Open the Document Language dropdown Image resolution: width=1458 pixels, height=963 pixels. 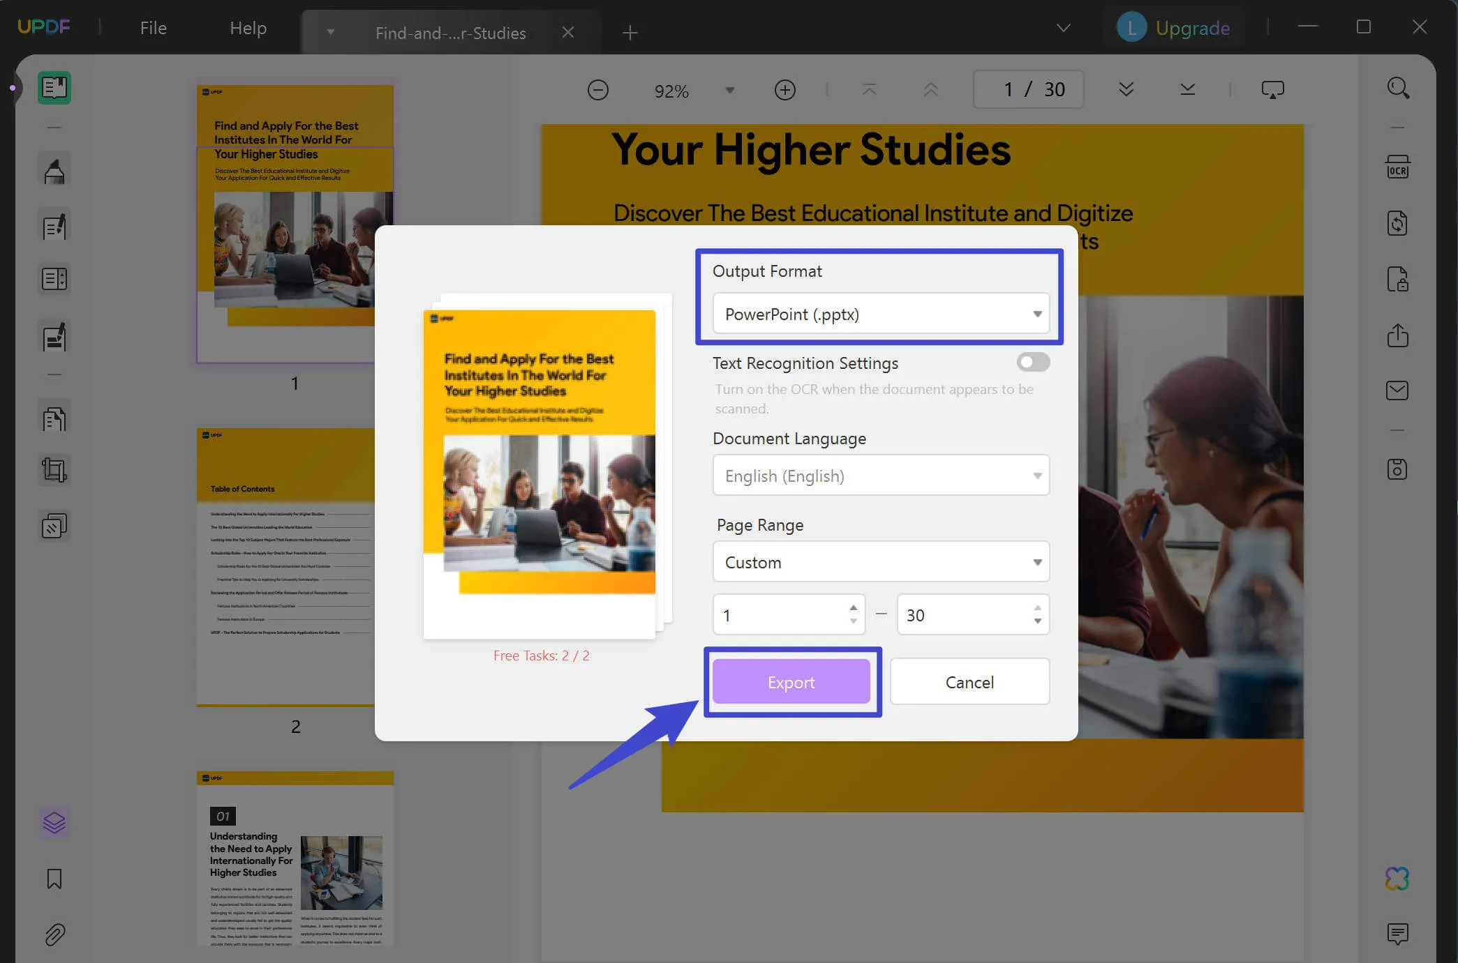click(881, 476)
